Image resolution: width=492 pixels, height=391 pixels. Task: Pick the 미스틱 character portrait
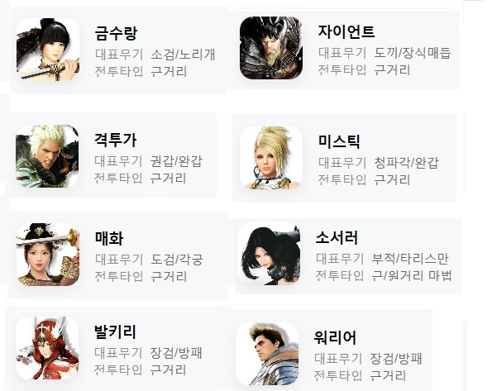[271, 158]
